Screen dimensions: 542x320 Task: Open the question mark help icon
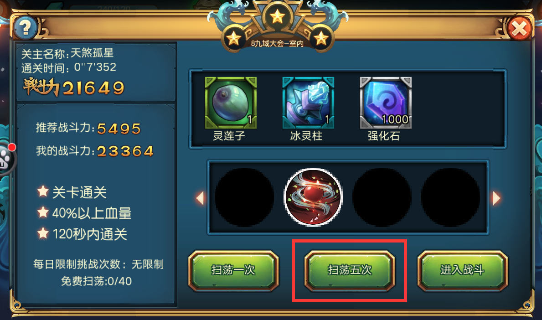[x=25, y=27]
